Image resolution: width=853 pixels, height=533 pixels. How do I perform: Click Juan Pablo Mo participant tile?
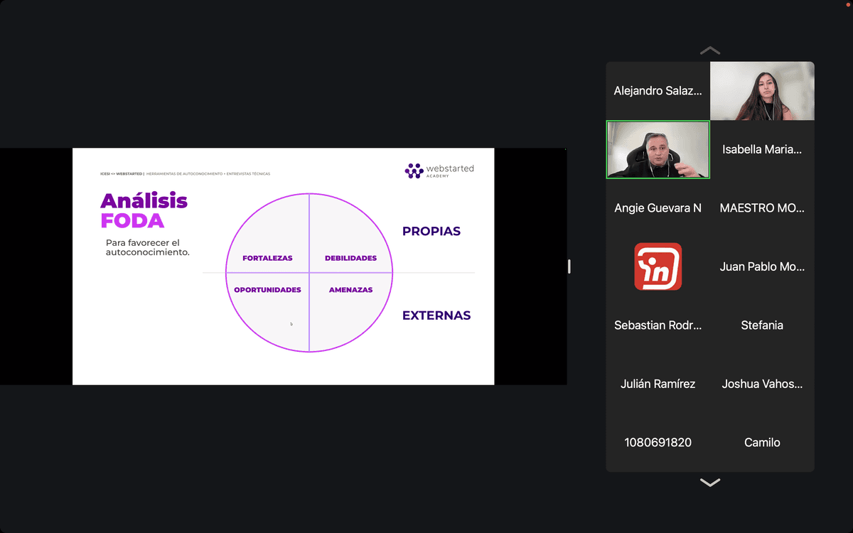coord(762,266)
